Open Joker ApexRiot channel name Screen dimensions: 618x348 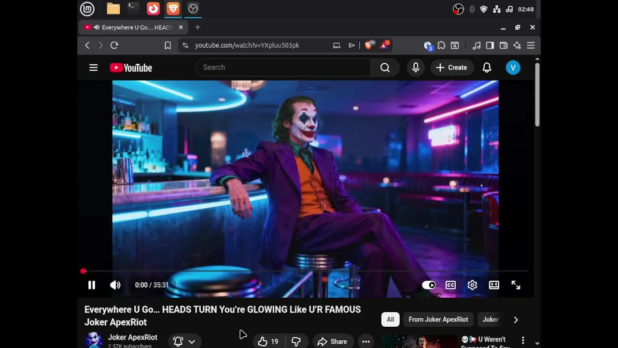point(132,337)
